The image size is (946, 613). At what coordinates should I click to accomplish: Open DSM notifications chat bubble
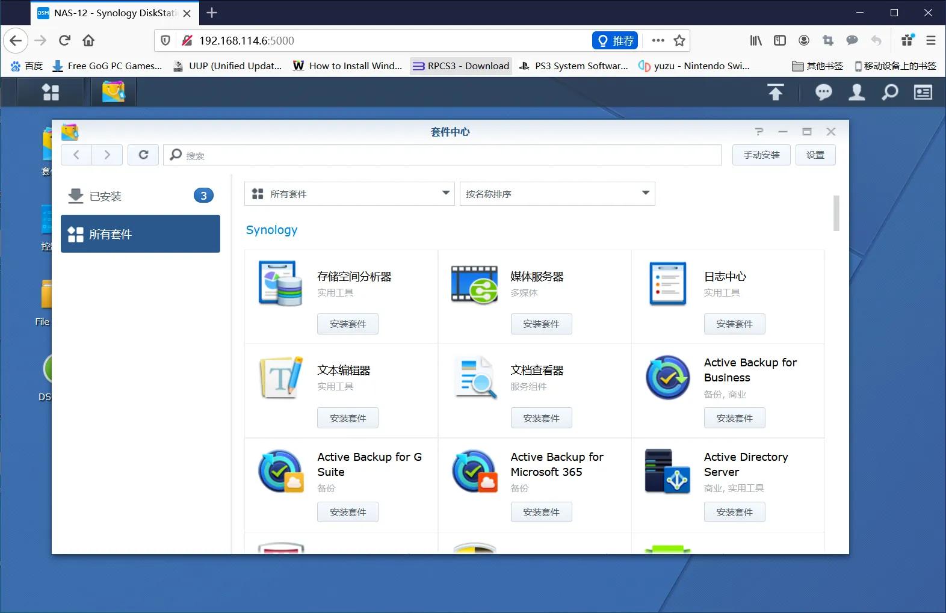point(824,92)
